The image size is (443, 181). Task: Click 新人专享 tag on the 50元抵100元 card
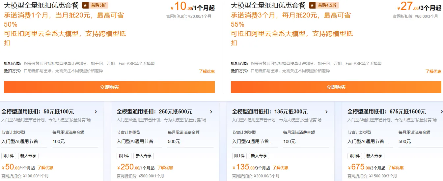(28, 156)
